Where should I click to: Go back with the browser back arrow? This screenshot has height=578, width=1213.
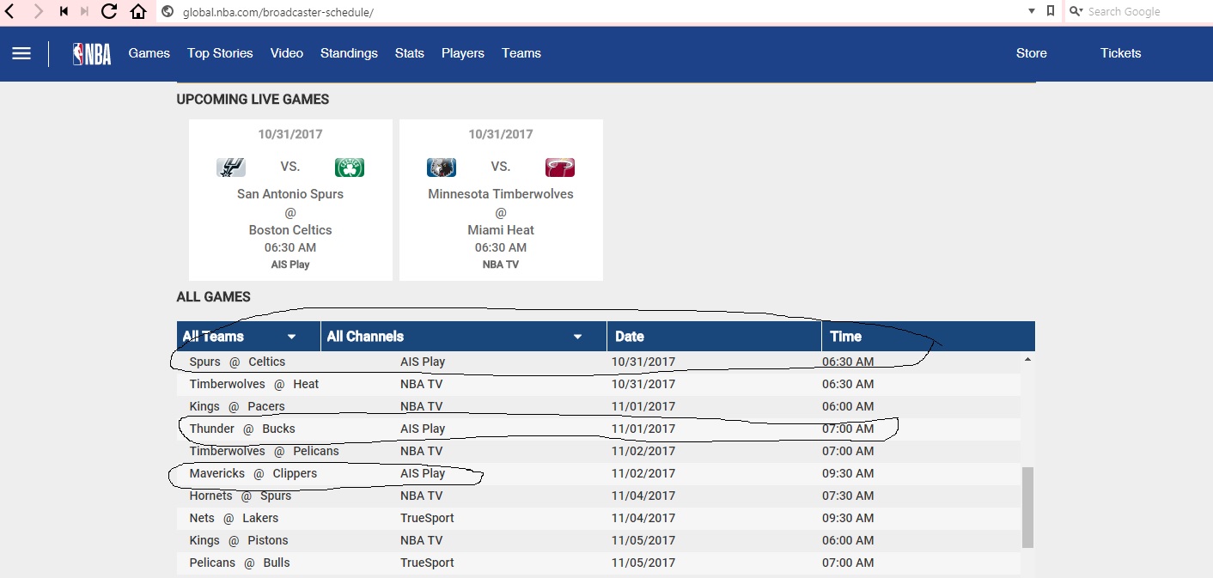coord(11,11)
